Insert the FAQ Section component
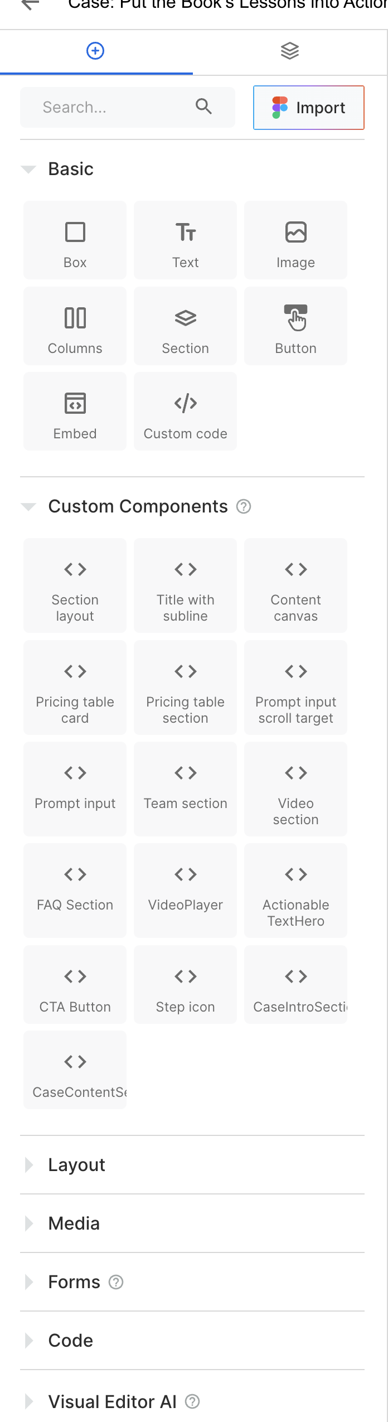Image resolution: width=388 pixels, height=1422 pixels. [x=75, y=891]
